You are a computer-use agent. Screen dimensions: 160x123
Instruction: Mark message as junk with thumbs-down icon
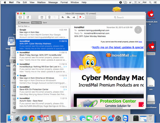(x=55, y=17)
